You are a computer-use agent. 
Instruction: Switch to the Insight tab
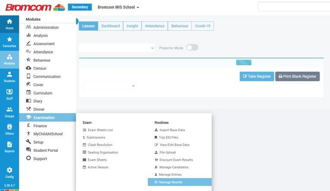pyautogui.click(x=132, y=26)
